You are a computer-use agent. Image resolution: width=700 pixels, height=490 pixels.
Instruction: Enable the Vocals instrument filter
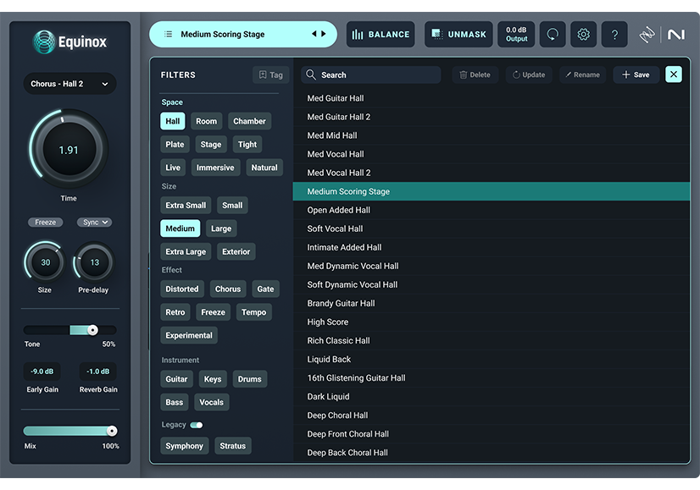[211, 402]
